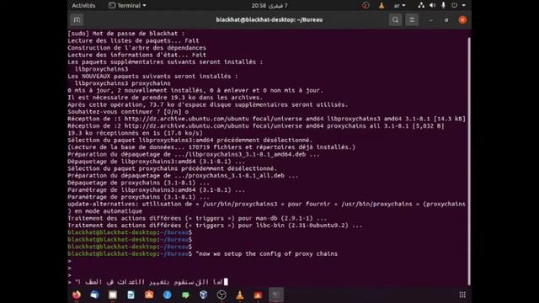This screenshot has height=303, width=539.
Task: Click the terminal search button
Action: point(395,20)
